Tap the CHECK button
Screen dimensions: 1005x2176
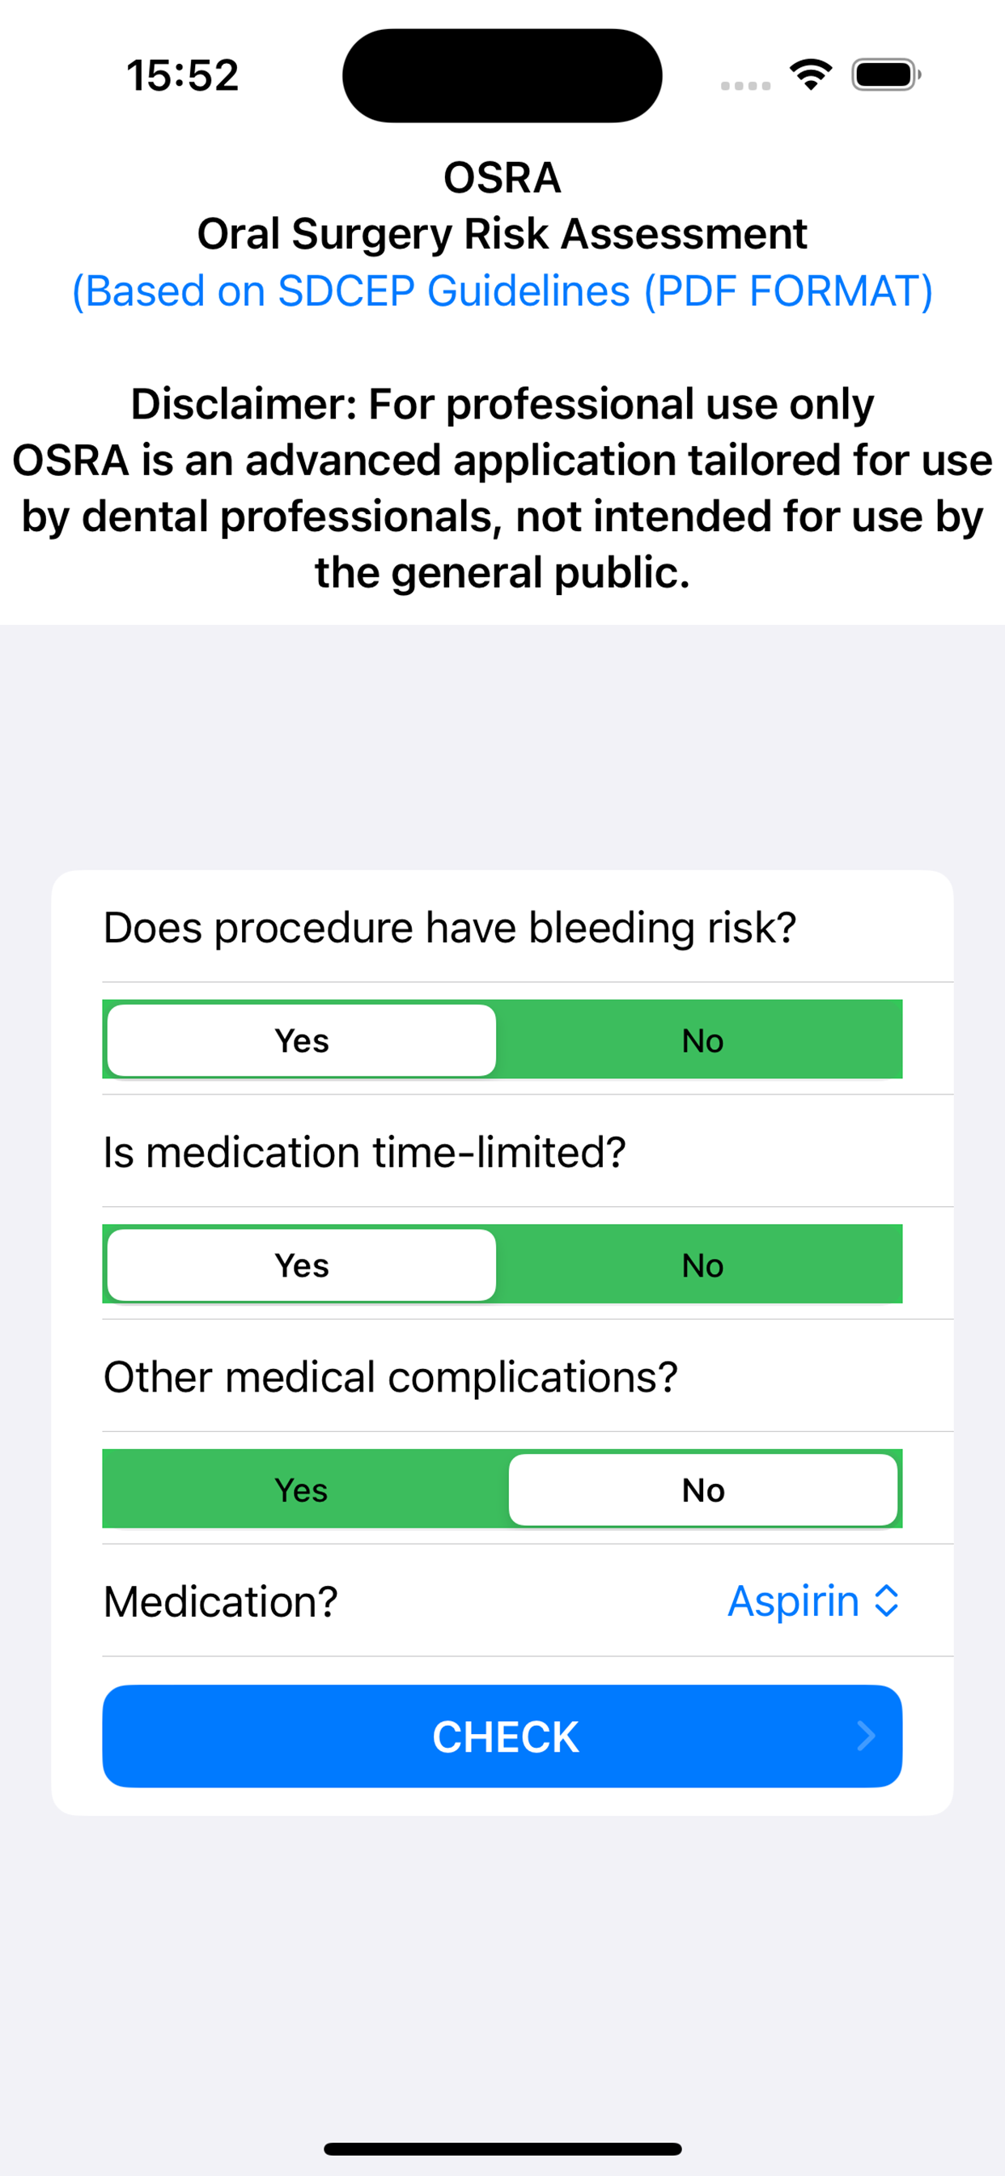pos(502,1736)
